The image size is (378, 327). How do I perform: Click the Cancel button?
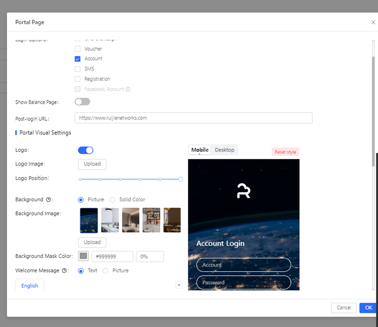[x=344, y=308]
